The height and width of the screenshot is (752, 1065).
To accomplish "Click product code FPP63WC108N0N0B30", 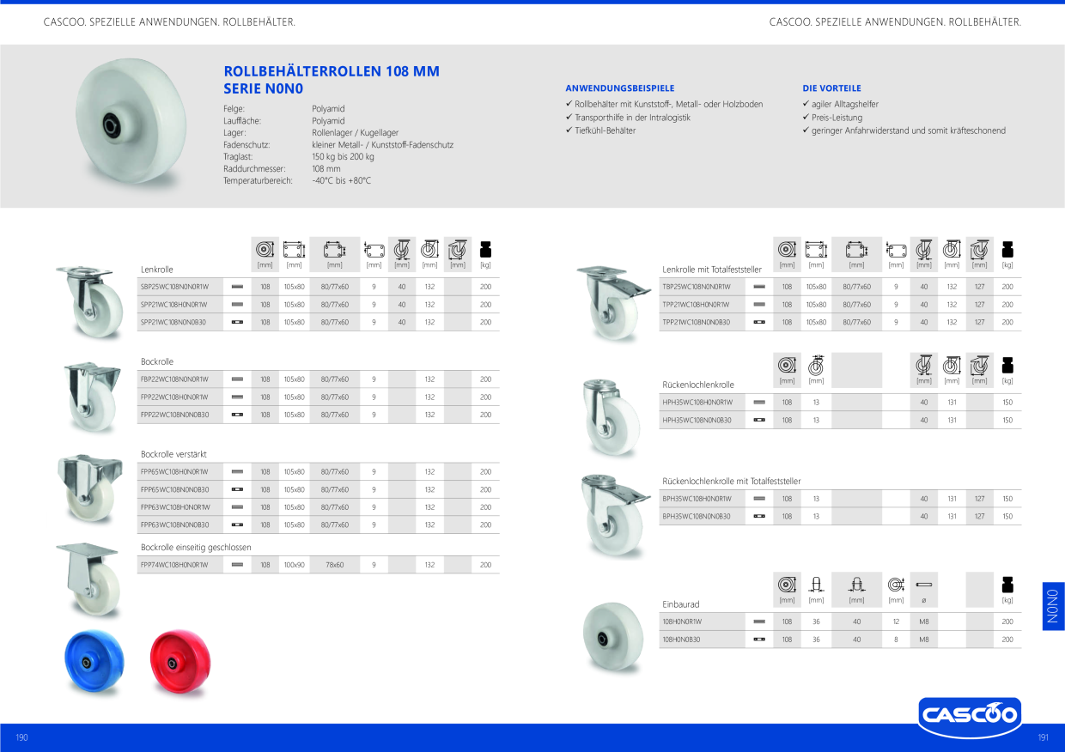I will [x=175, y=525].
